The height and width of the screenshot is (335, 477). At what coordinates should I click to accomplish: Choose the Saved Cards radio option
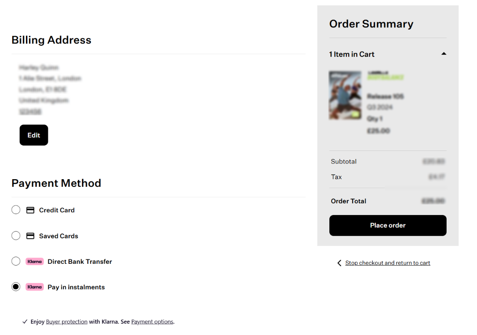coord(16,236)
